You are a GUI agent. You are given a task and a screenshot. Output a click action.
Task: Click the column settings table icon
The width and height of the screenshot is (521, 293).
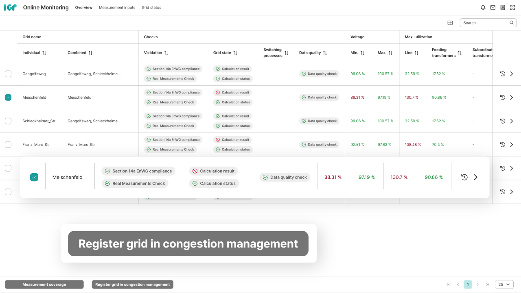click(450, 23)
